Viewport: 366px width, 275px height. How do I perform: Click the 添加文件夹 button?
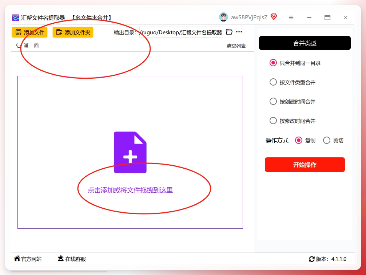click(x=73, y=32)
